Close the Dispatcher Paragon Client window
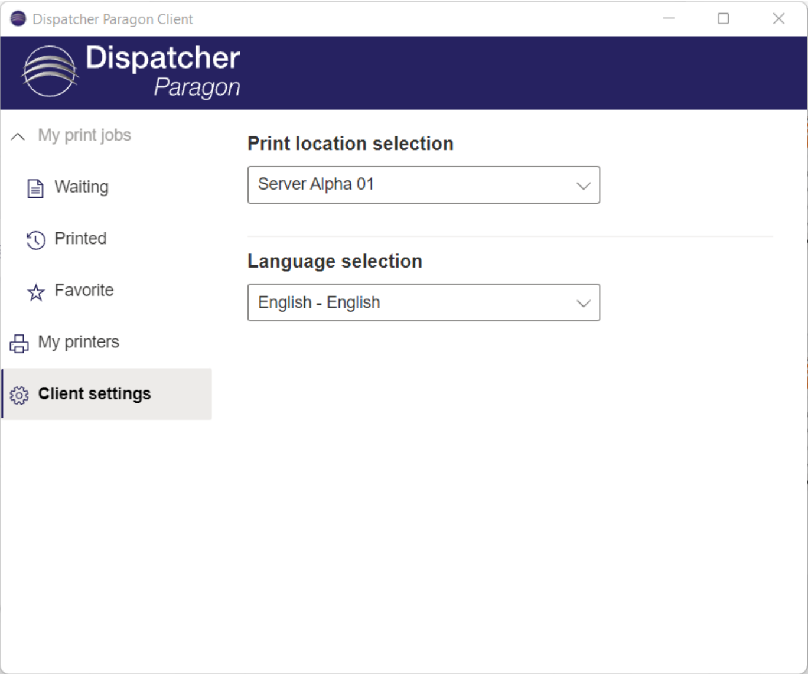The height and width of the screenshot is (674, 808). pos(778,19)
